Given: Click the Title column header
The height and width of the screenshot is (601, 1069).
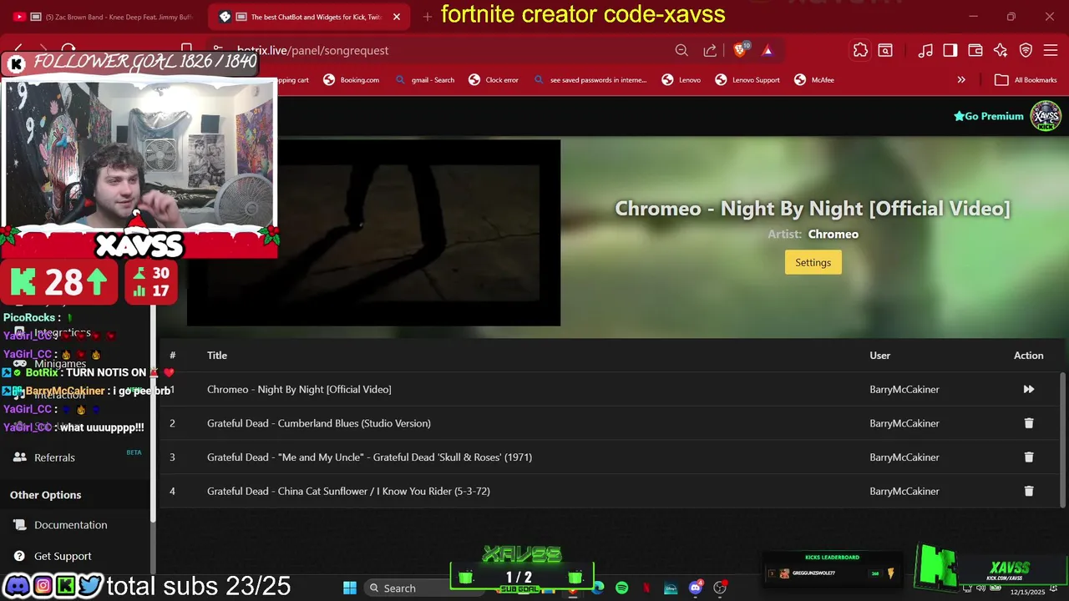Looking at the screenshot, I should tap(217, 356).
